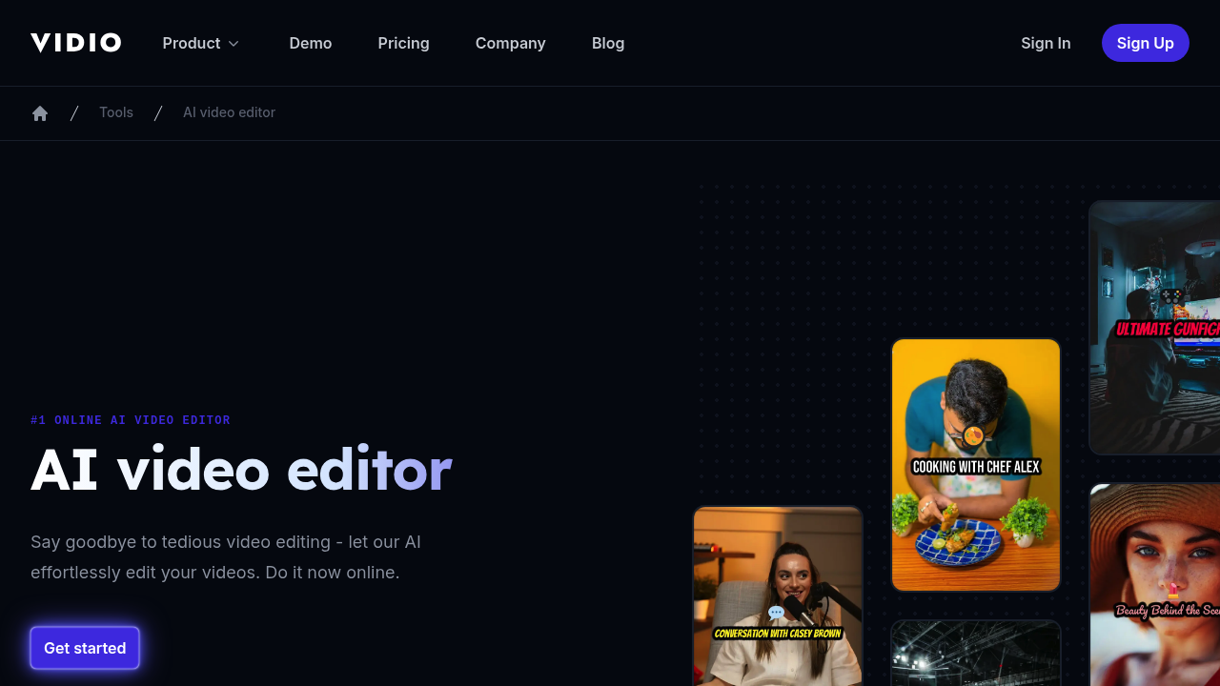This screenshot has height=686, width=1220.
Task: Visit the Company page
Action: point(511,43)
